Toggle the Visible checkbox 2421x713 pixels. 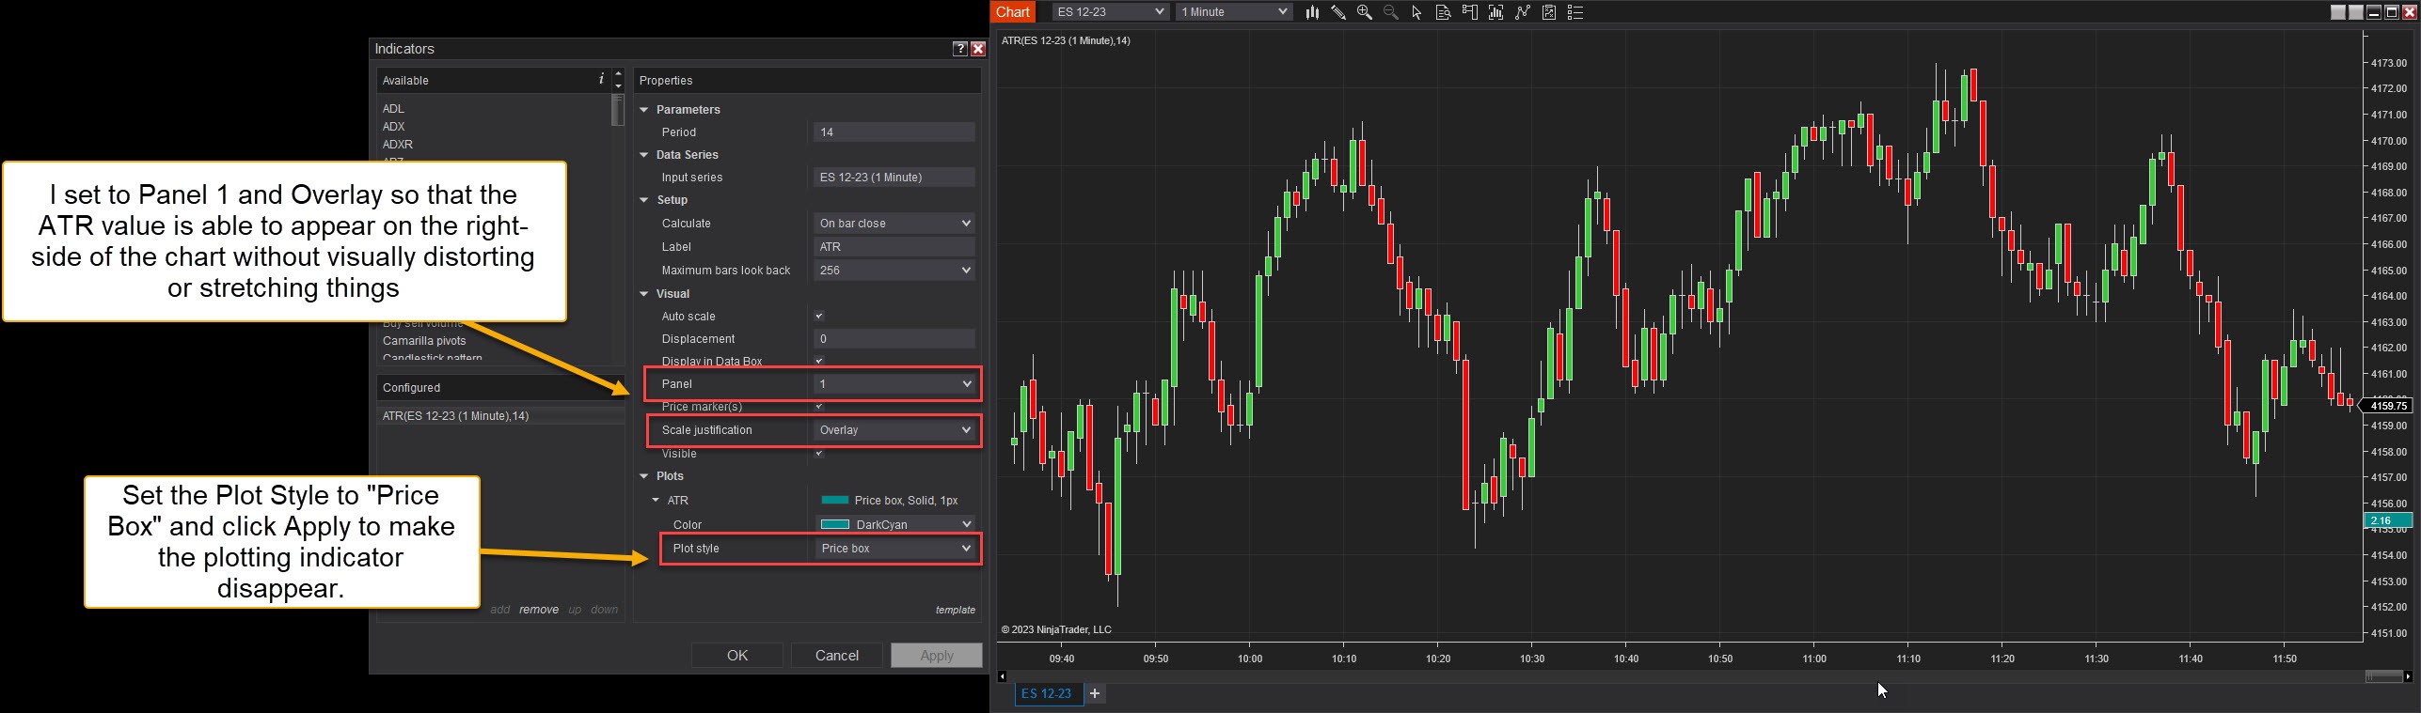[819, 453]
